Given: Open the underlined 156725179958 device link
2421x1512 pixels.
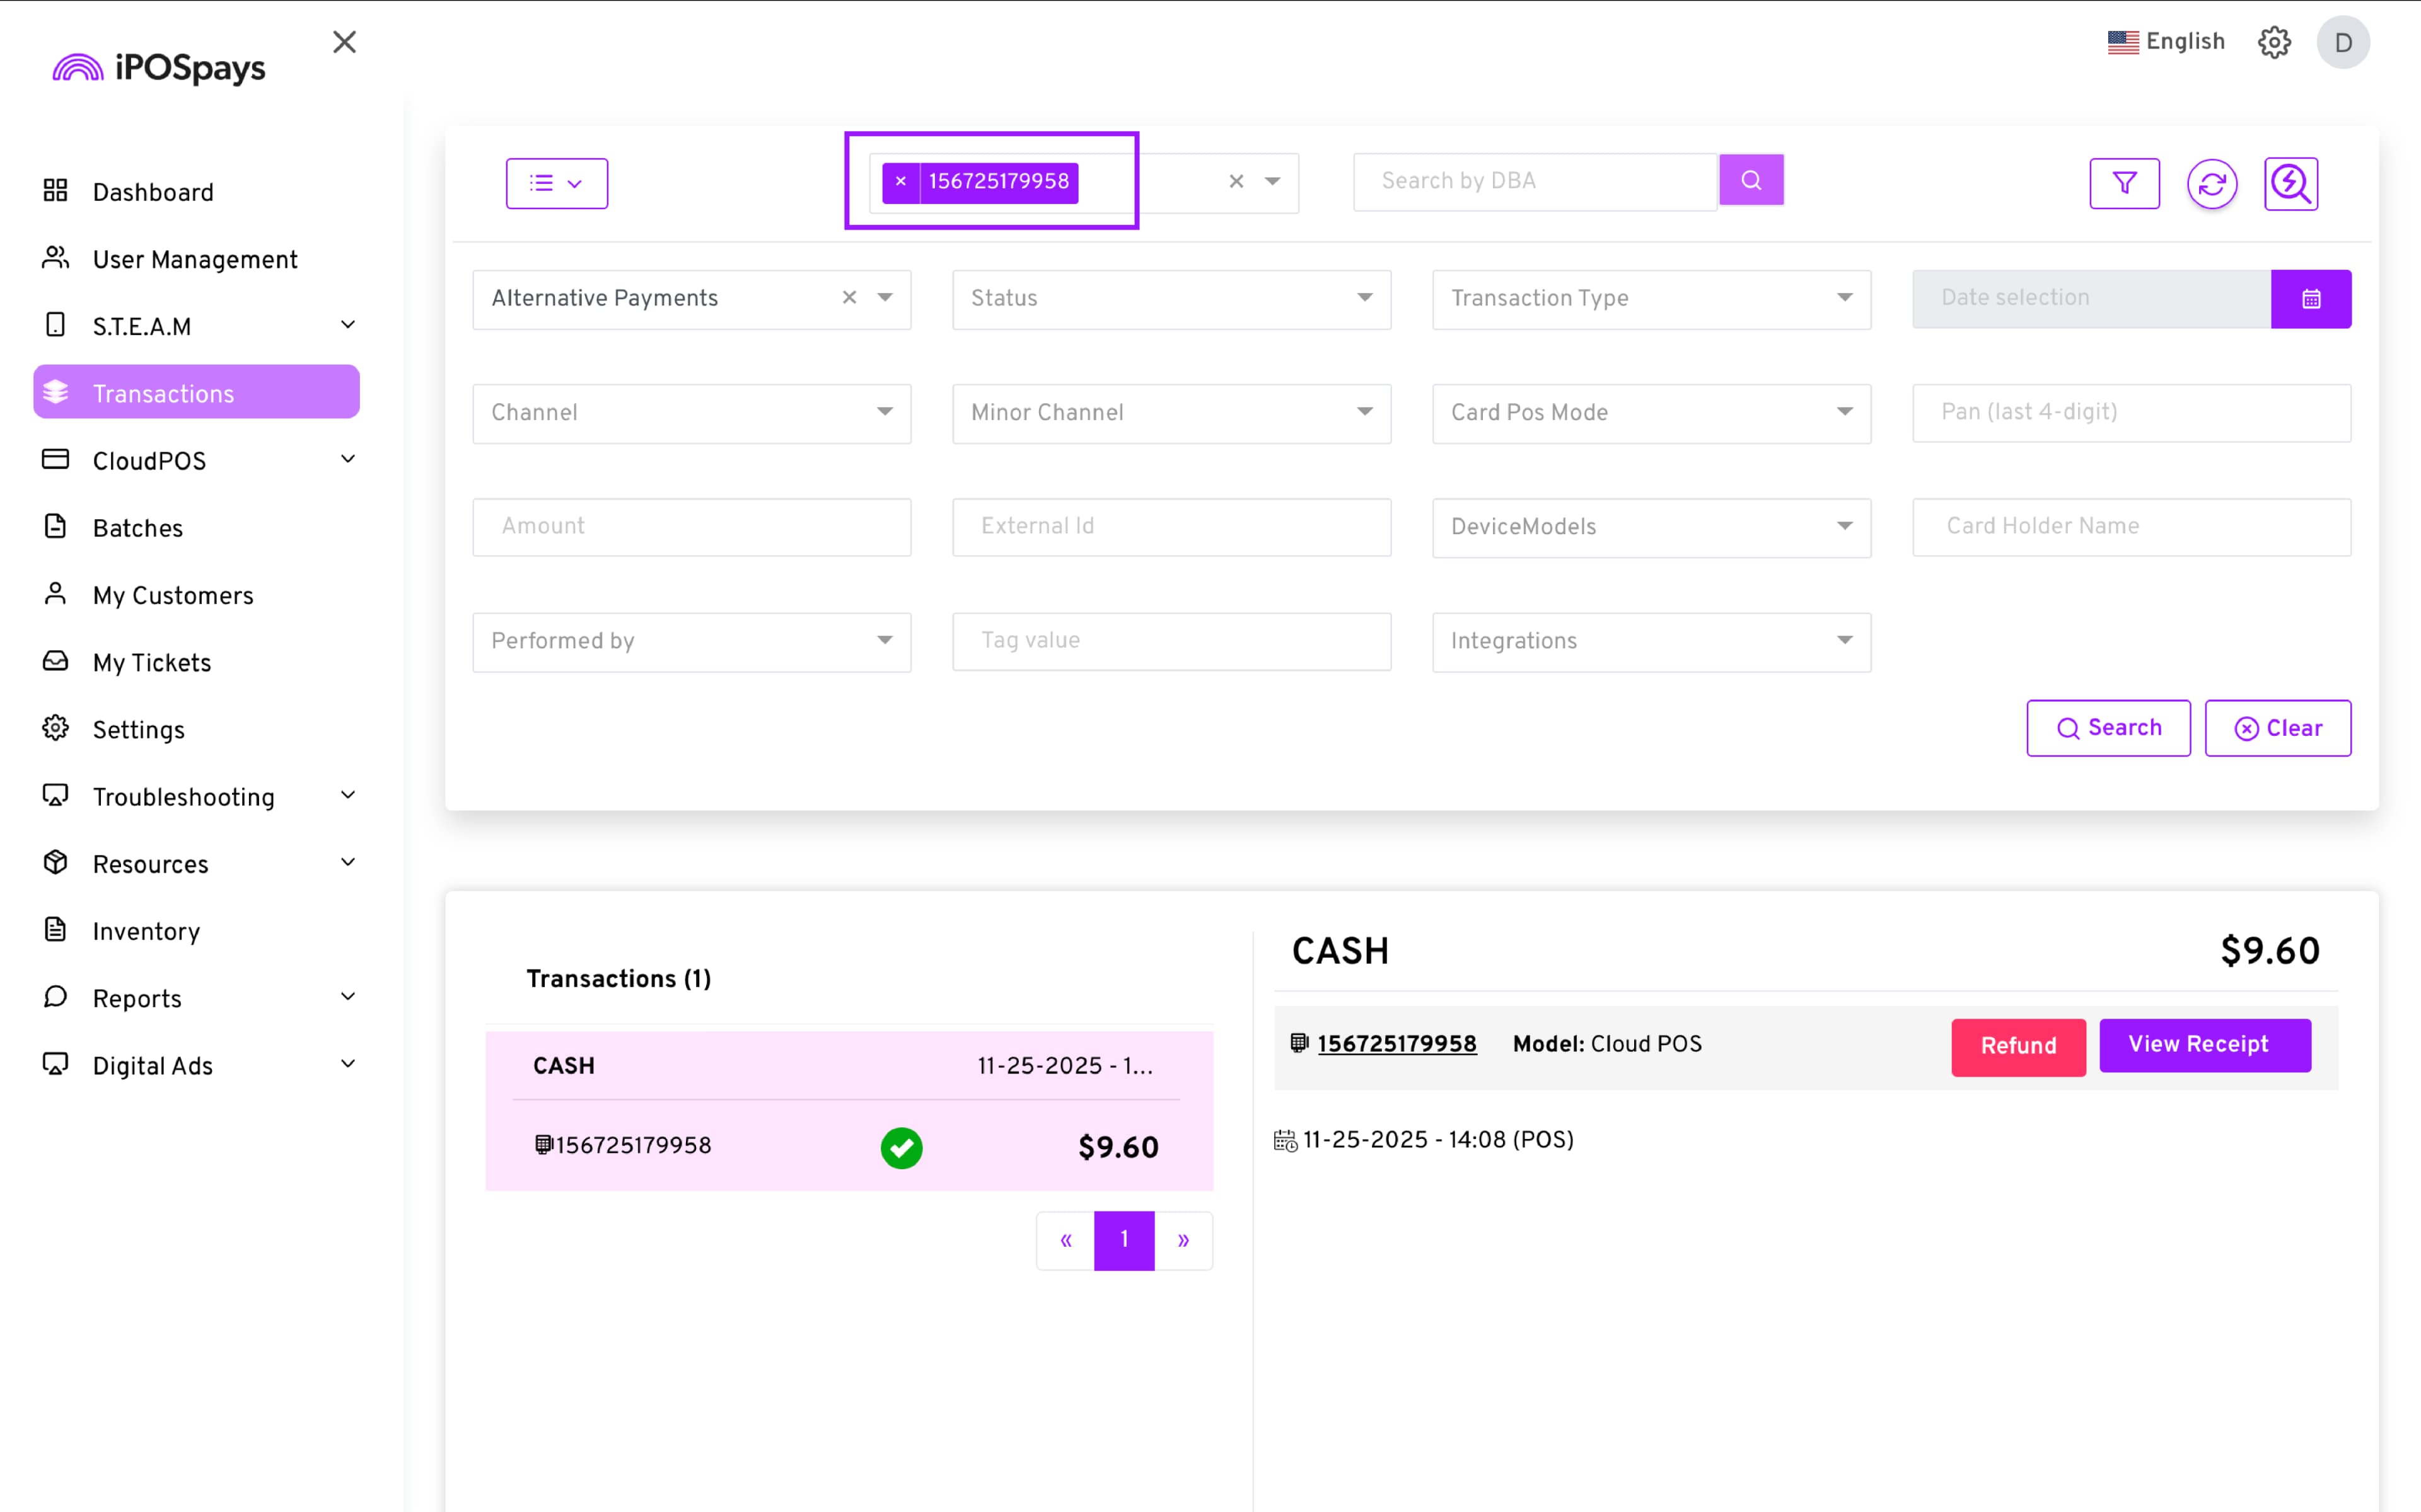Looking at the screenshot, I should 1396,1044.
